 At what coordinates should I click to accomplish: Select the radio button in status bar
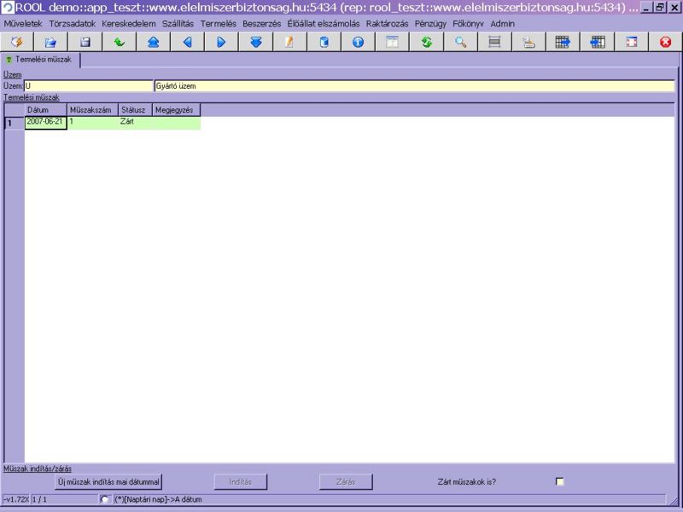point(105,499)
